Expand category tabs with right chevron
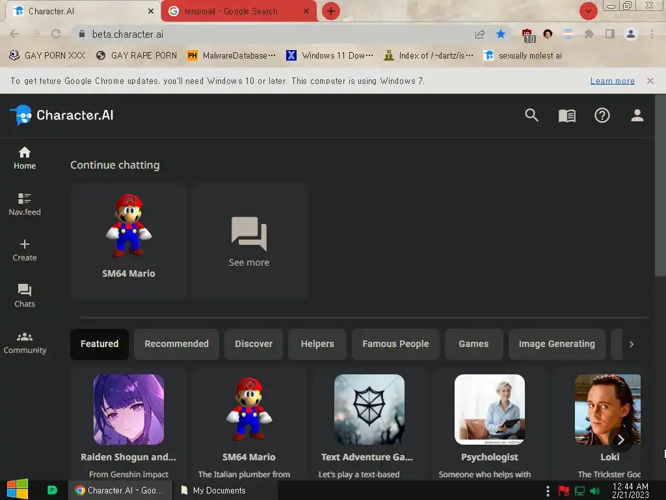This screenshot has height=500, width=666. [x=631, y=344]
